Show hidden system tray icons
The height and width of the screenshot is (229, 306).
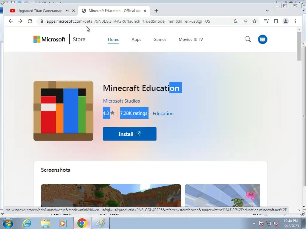254,223
